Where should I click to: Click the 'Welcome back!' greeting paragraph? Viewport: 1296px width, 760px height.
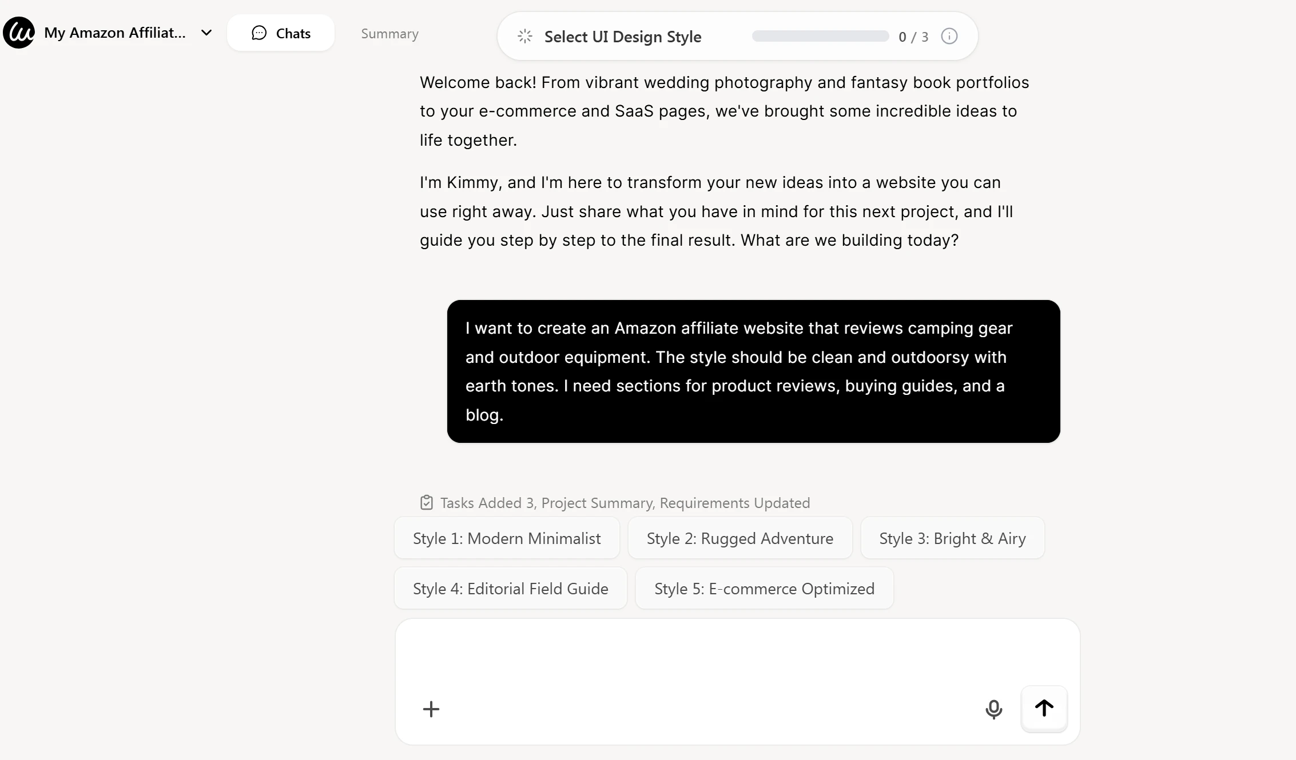coord(724,111)
